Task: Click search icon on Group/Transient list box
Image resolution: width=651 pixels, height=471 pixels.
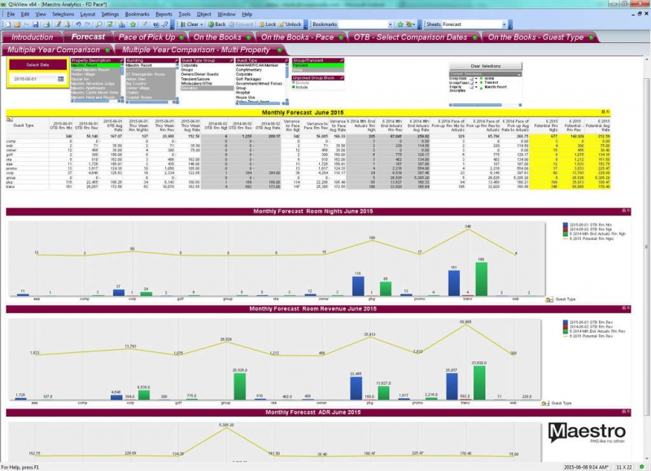Action: coord(342,60)
